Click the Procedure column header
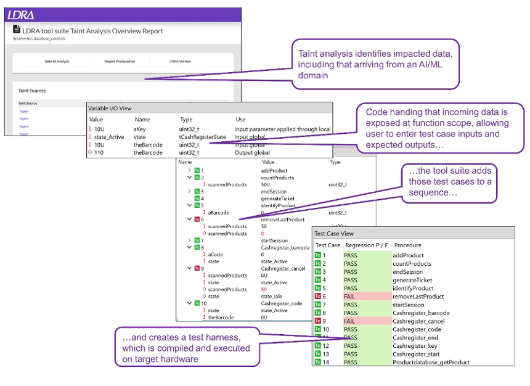 tap(407, 245)
